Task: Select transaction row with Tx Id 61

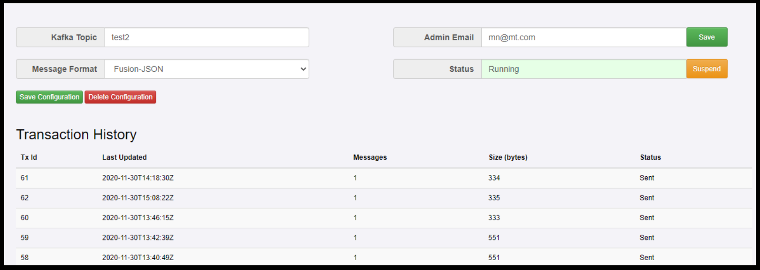Action: [x=24, y=178]
